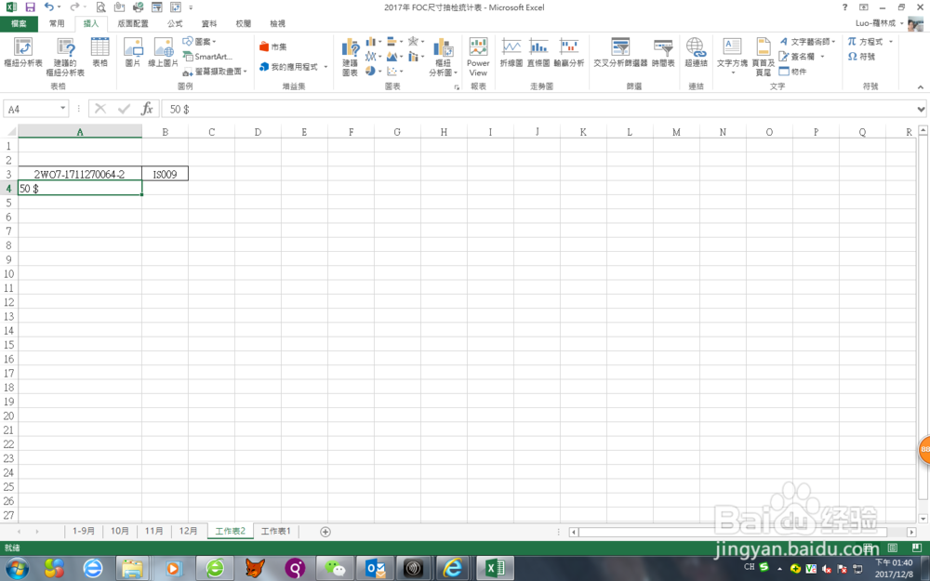The image size is (930, 581).
Task: Insert a Hyperlink (超連結)
Action: (x=696, y=52)
